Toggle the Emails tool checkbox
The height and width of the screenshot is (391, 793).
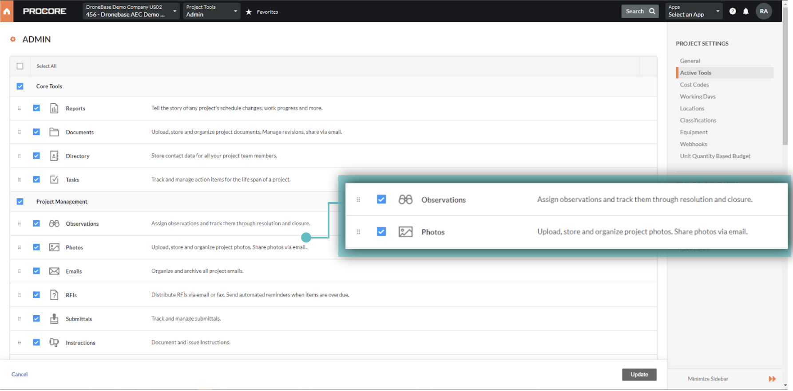(x=36, y=271)
